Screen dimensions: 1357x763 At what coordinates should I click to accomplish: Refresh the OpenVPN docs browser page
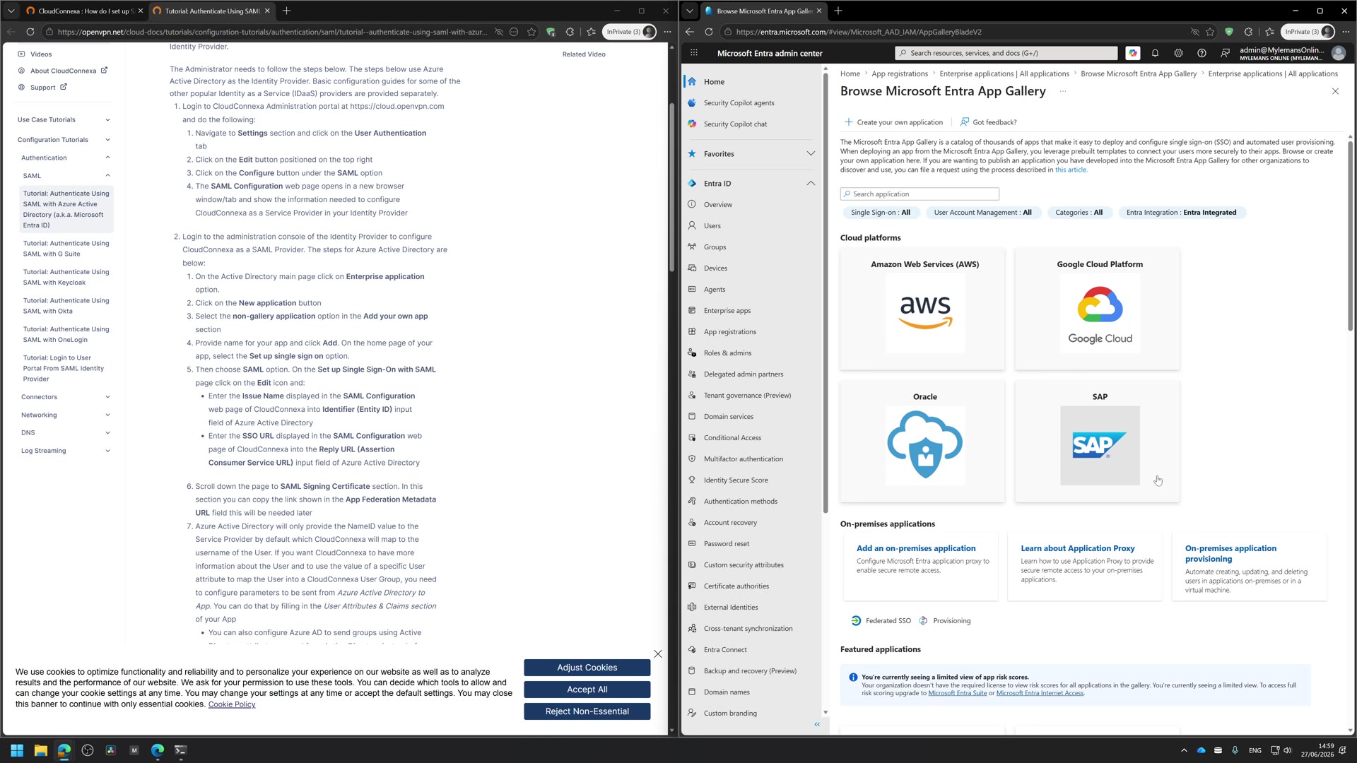[x=30, y=32]
